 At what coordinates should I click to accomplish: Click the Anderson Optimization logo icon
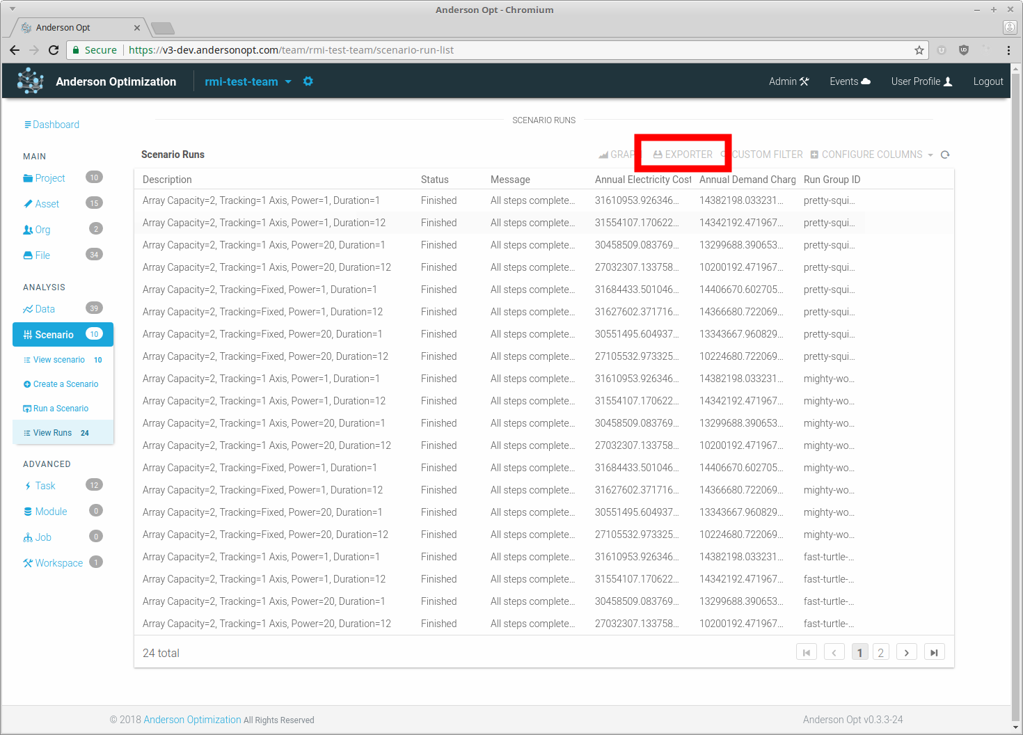(x=30, y=81)
